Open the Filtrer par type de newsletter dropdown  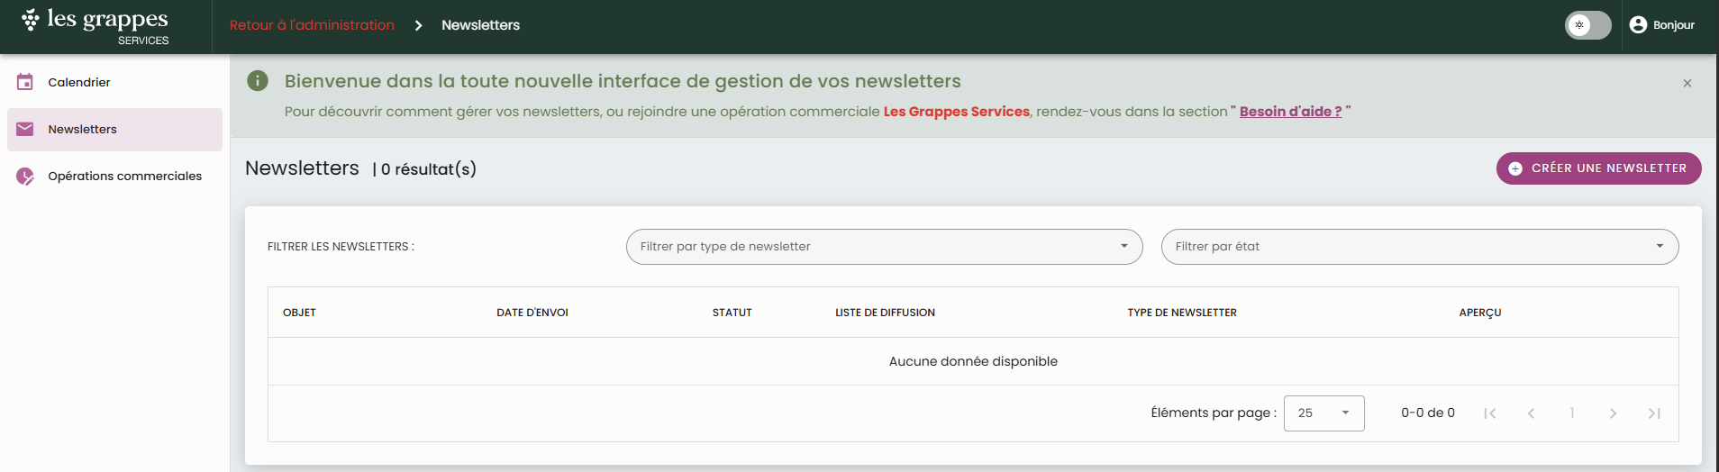click(884, 247)
